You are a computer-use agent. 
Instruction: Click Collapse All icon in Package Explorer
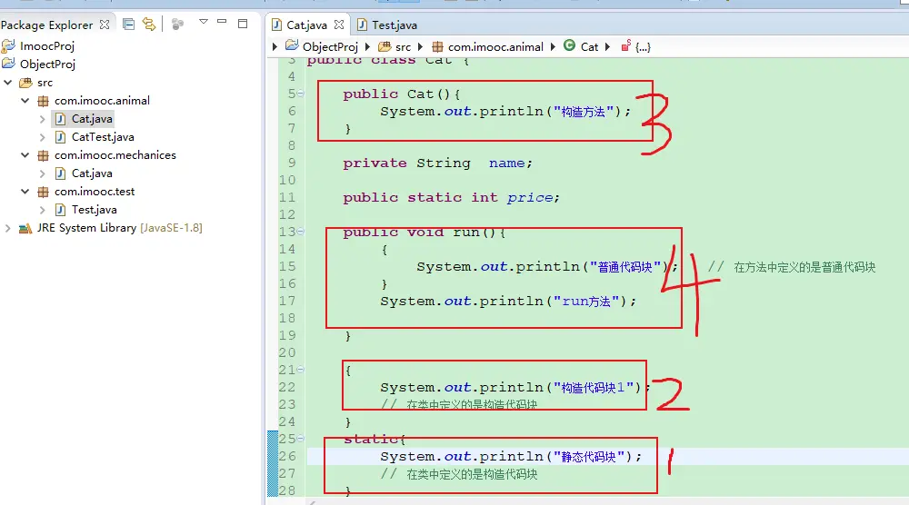pos(128,25)
